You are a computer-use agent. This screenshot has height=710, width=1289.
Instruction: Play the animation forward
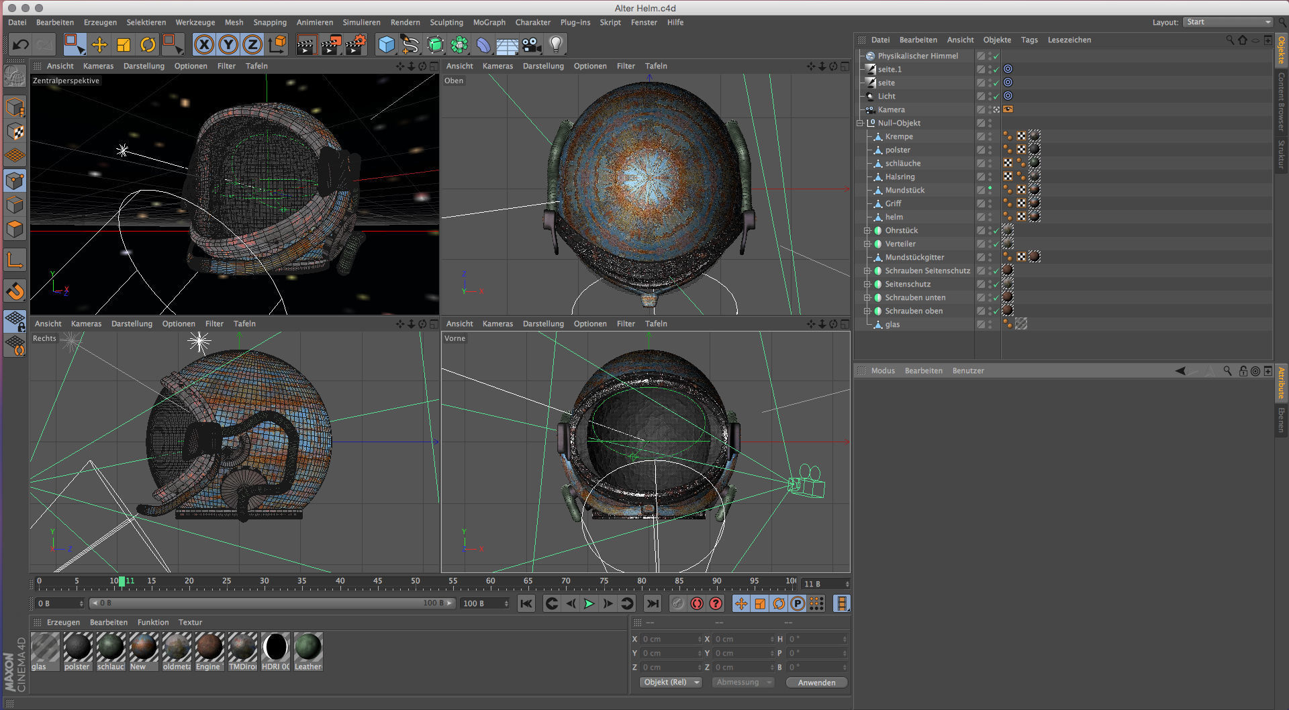[589, 603]
